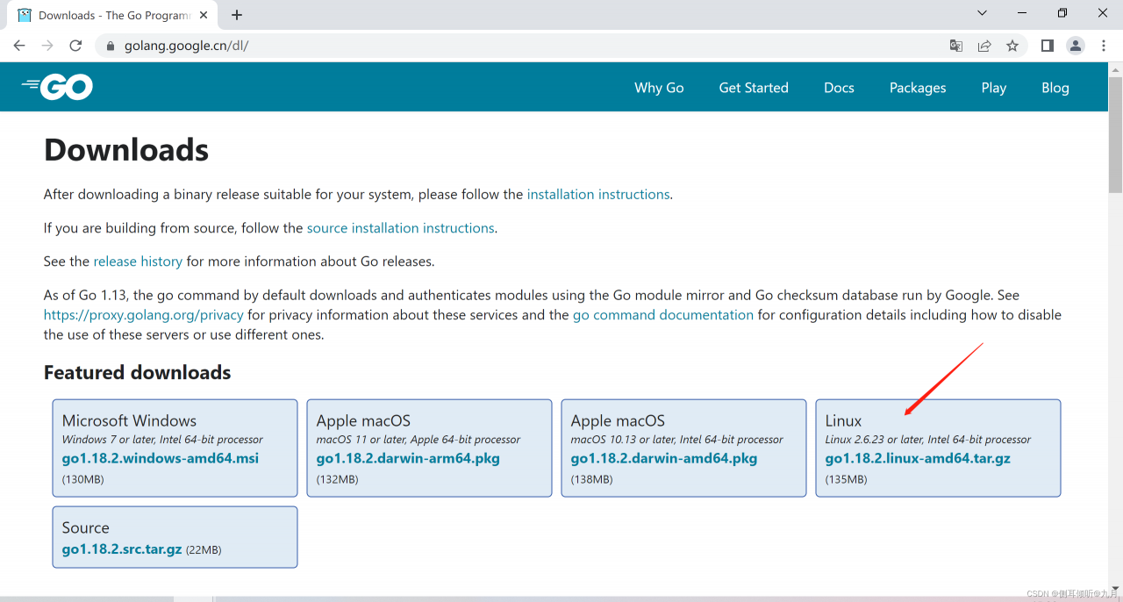1123x602 pixels.
Task: Bookmark this page with star icon
Action: tap(1012, 46)
